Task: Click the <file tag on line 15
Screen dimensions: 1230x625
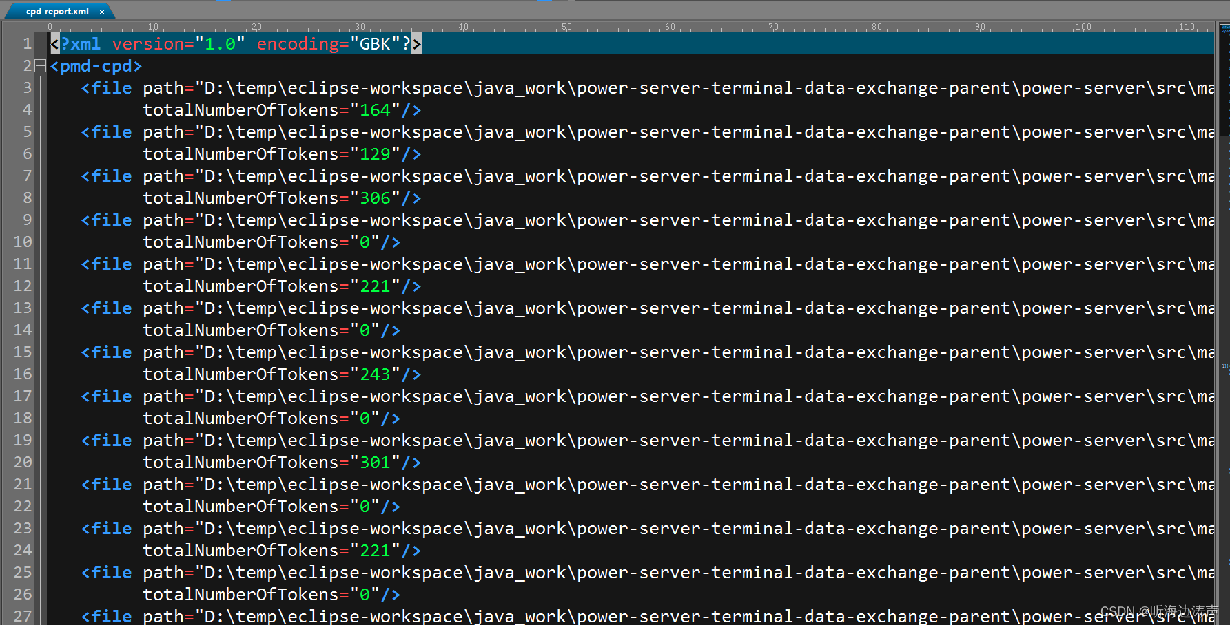Action: [107, 352]
